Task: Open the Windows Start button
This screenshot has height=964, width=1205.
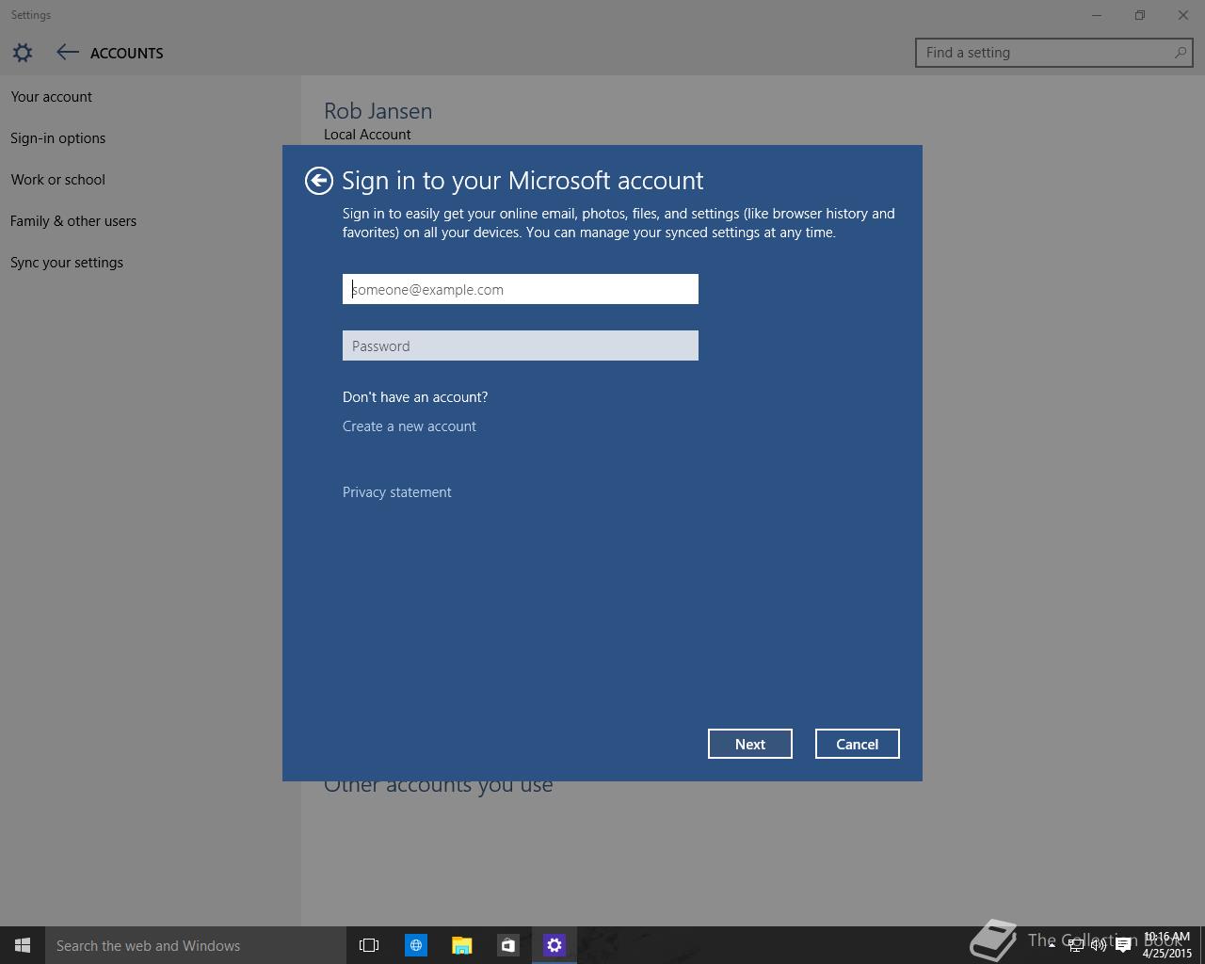Action: click(23, 945)
